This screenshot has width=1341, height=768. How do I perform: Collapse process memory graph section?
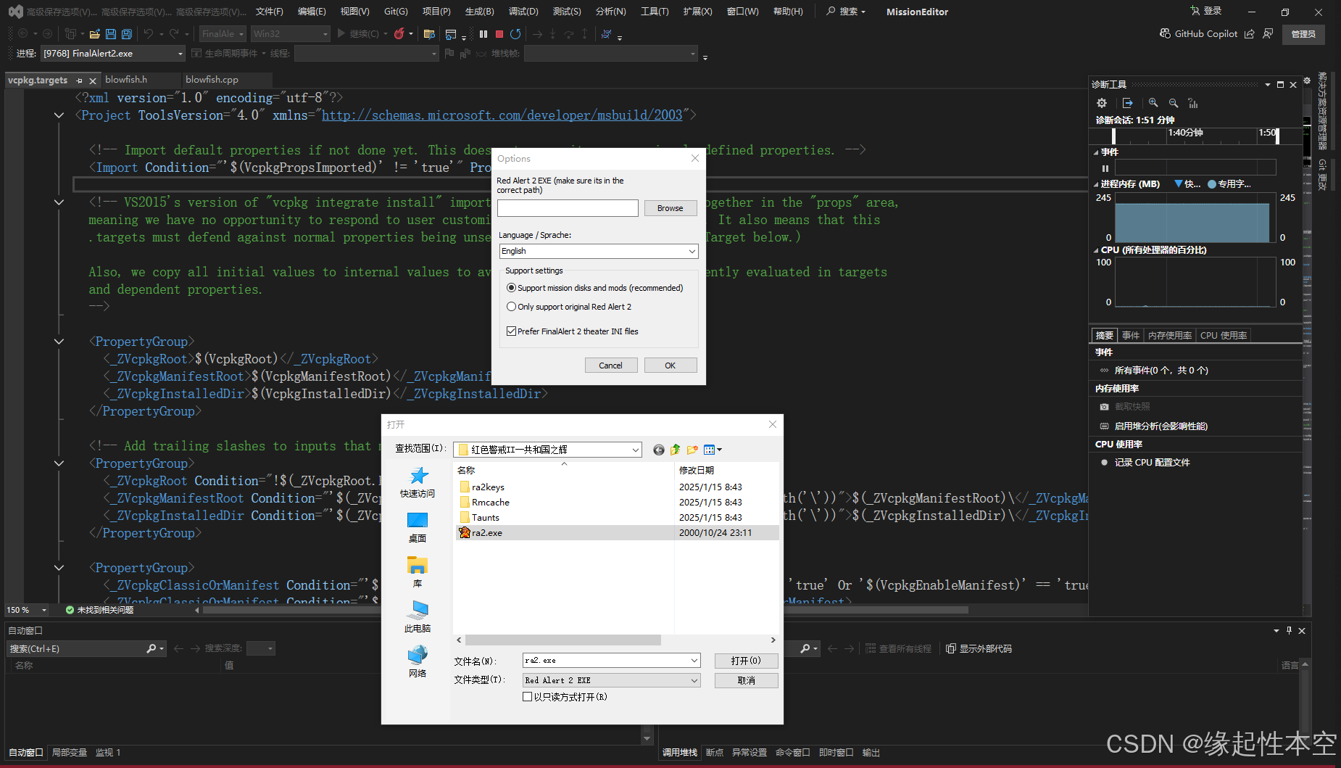coord(1096,184)
